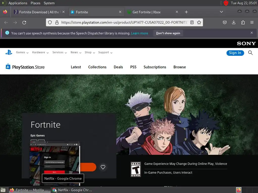Image resolution: width=258 pixels, height=193 pixels.
Task: Click the SONY logo
Action: [246, 43]
